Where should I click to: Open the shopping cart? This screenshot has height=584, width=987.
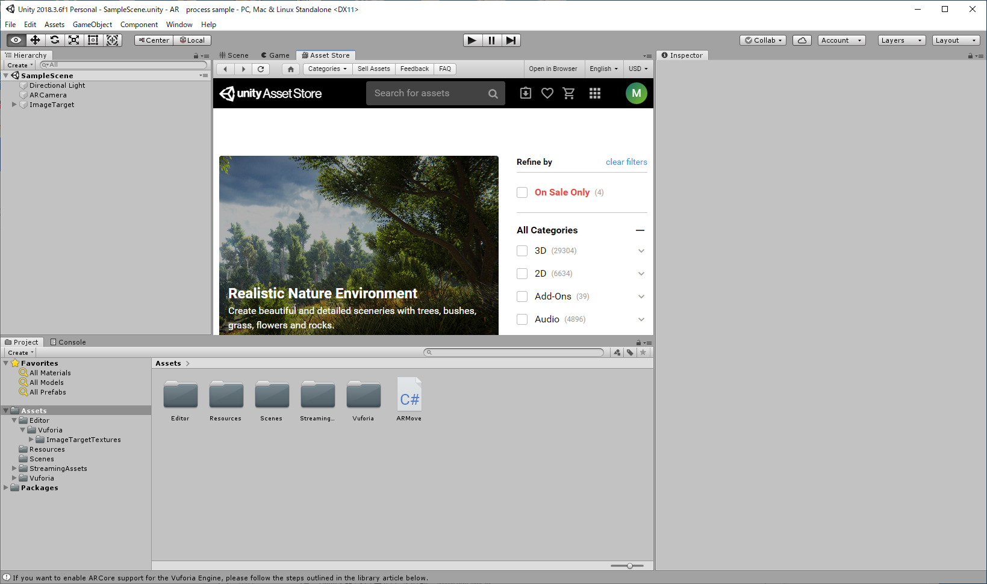click(x=568, y=93)
